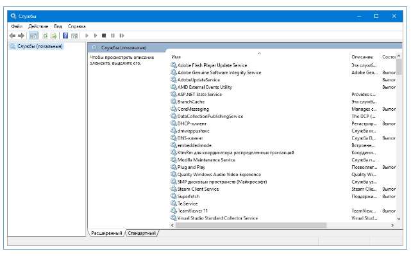
Task: Open the Вид menu
Action: click(58, 26)
